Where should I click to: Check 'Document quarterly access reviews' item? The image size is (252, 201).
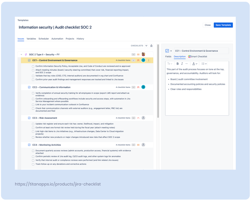33,151
